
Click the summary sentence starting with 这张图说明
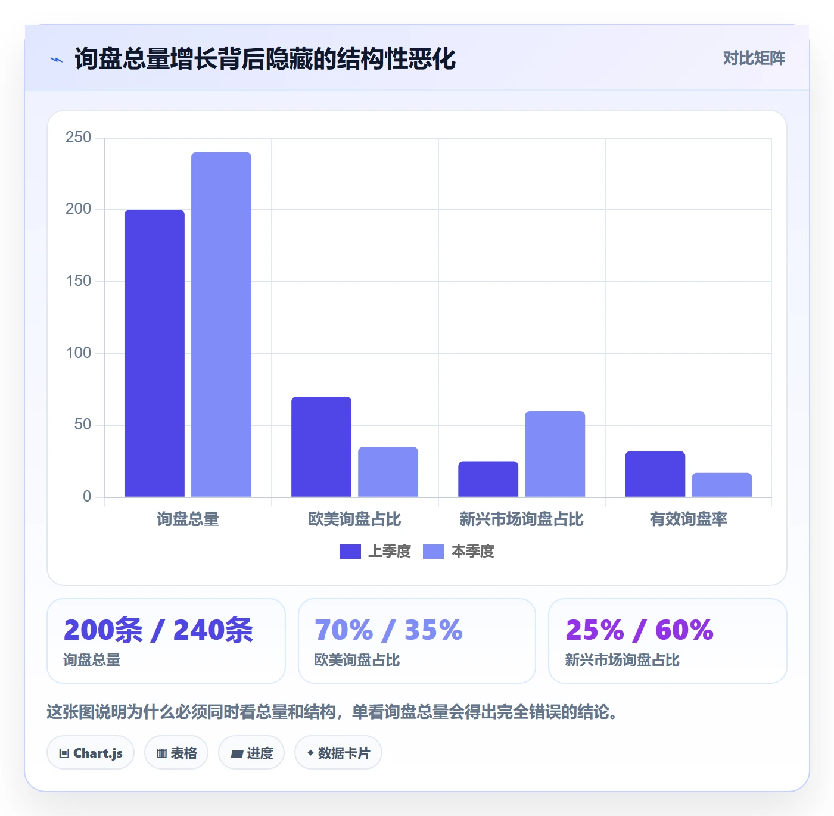click(332, 712)
